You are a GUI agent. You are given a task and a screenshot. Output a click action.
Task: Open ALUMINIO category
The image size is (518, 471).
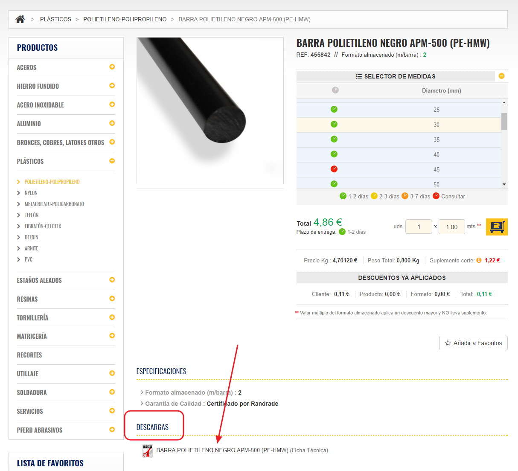pos(29,124)
